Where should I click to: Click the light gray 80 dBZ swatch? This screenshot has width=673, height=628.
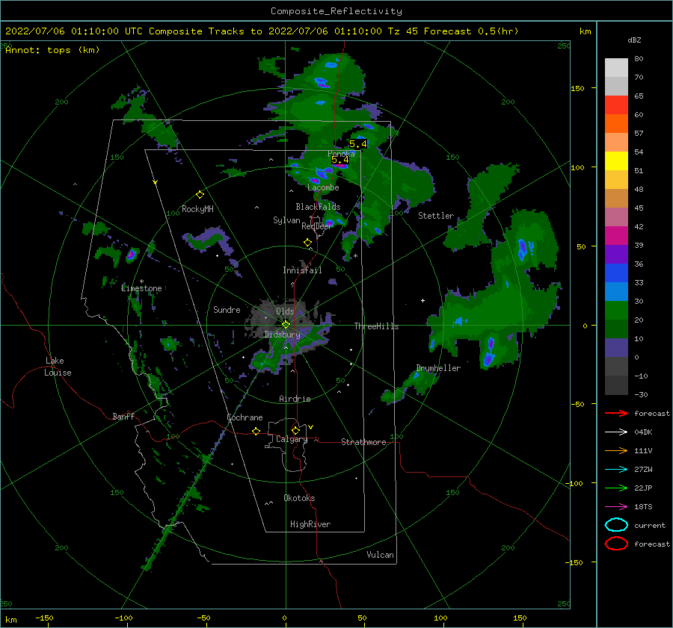click(616, 67)
